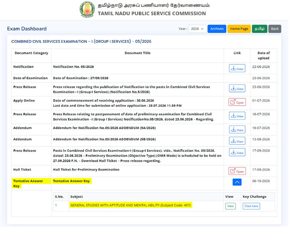Click the 'Document Title' column header
The image size is (289, 227).
click(x=138, y=53)
